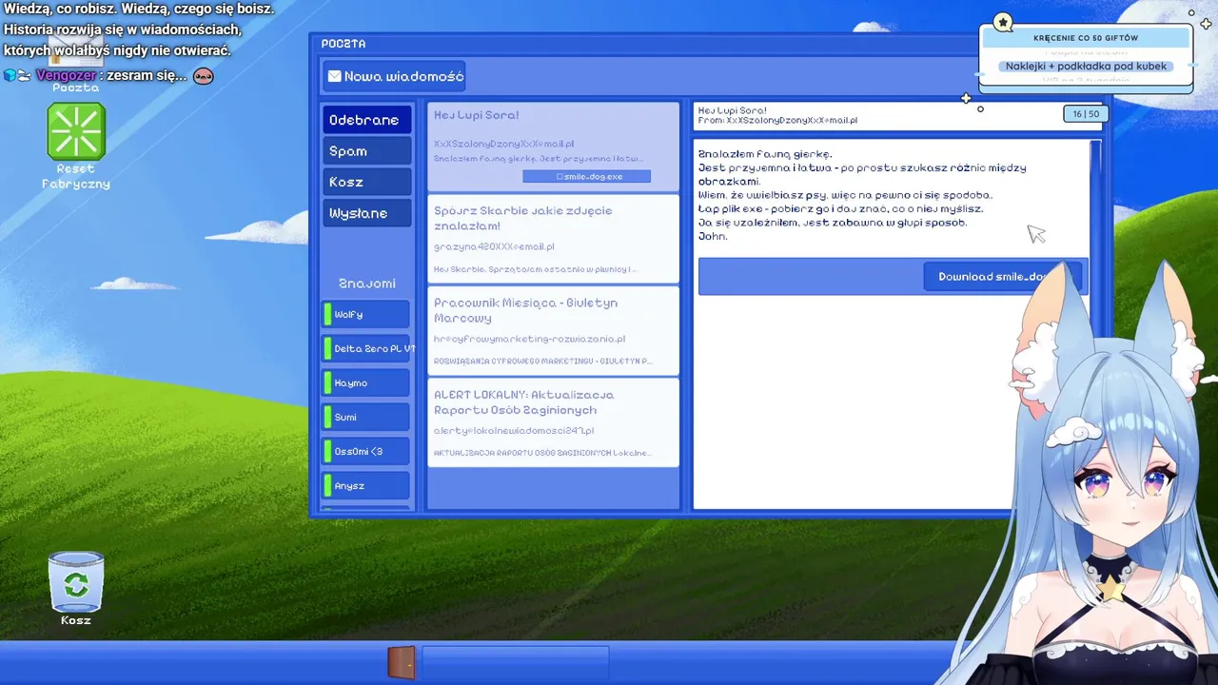Click sender grazyna420XXX@email.pl
1218x685 pixels.
point(494,246)
